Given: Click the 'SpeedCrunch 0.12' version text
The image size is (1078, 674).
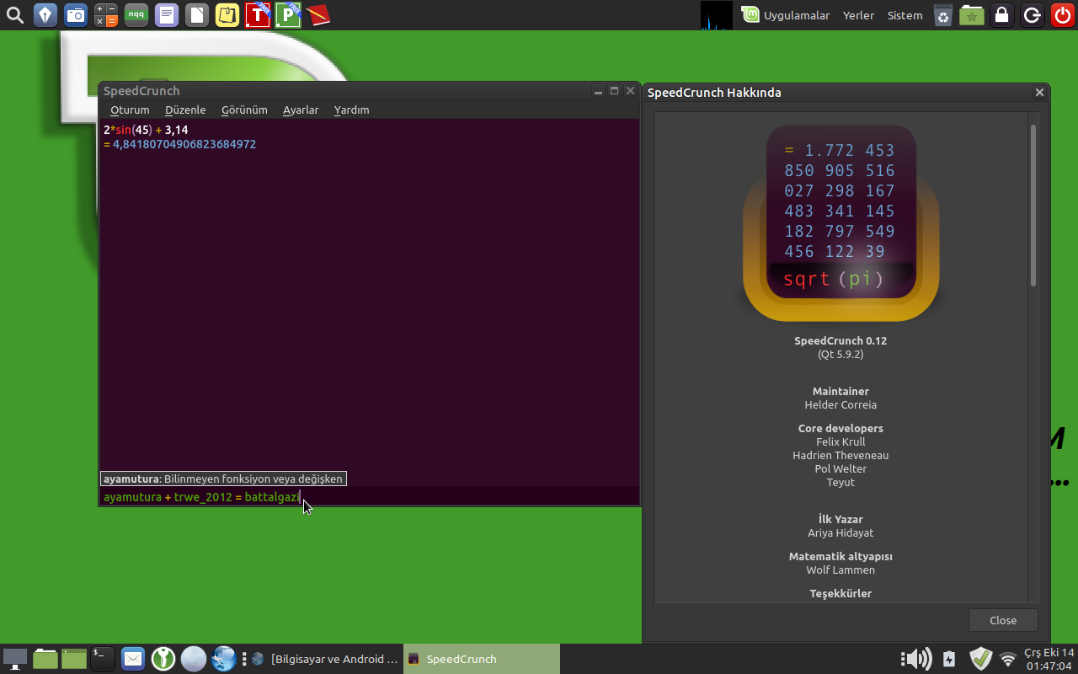Looking at the screenshot, I should coord(841,340).
